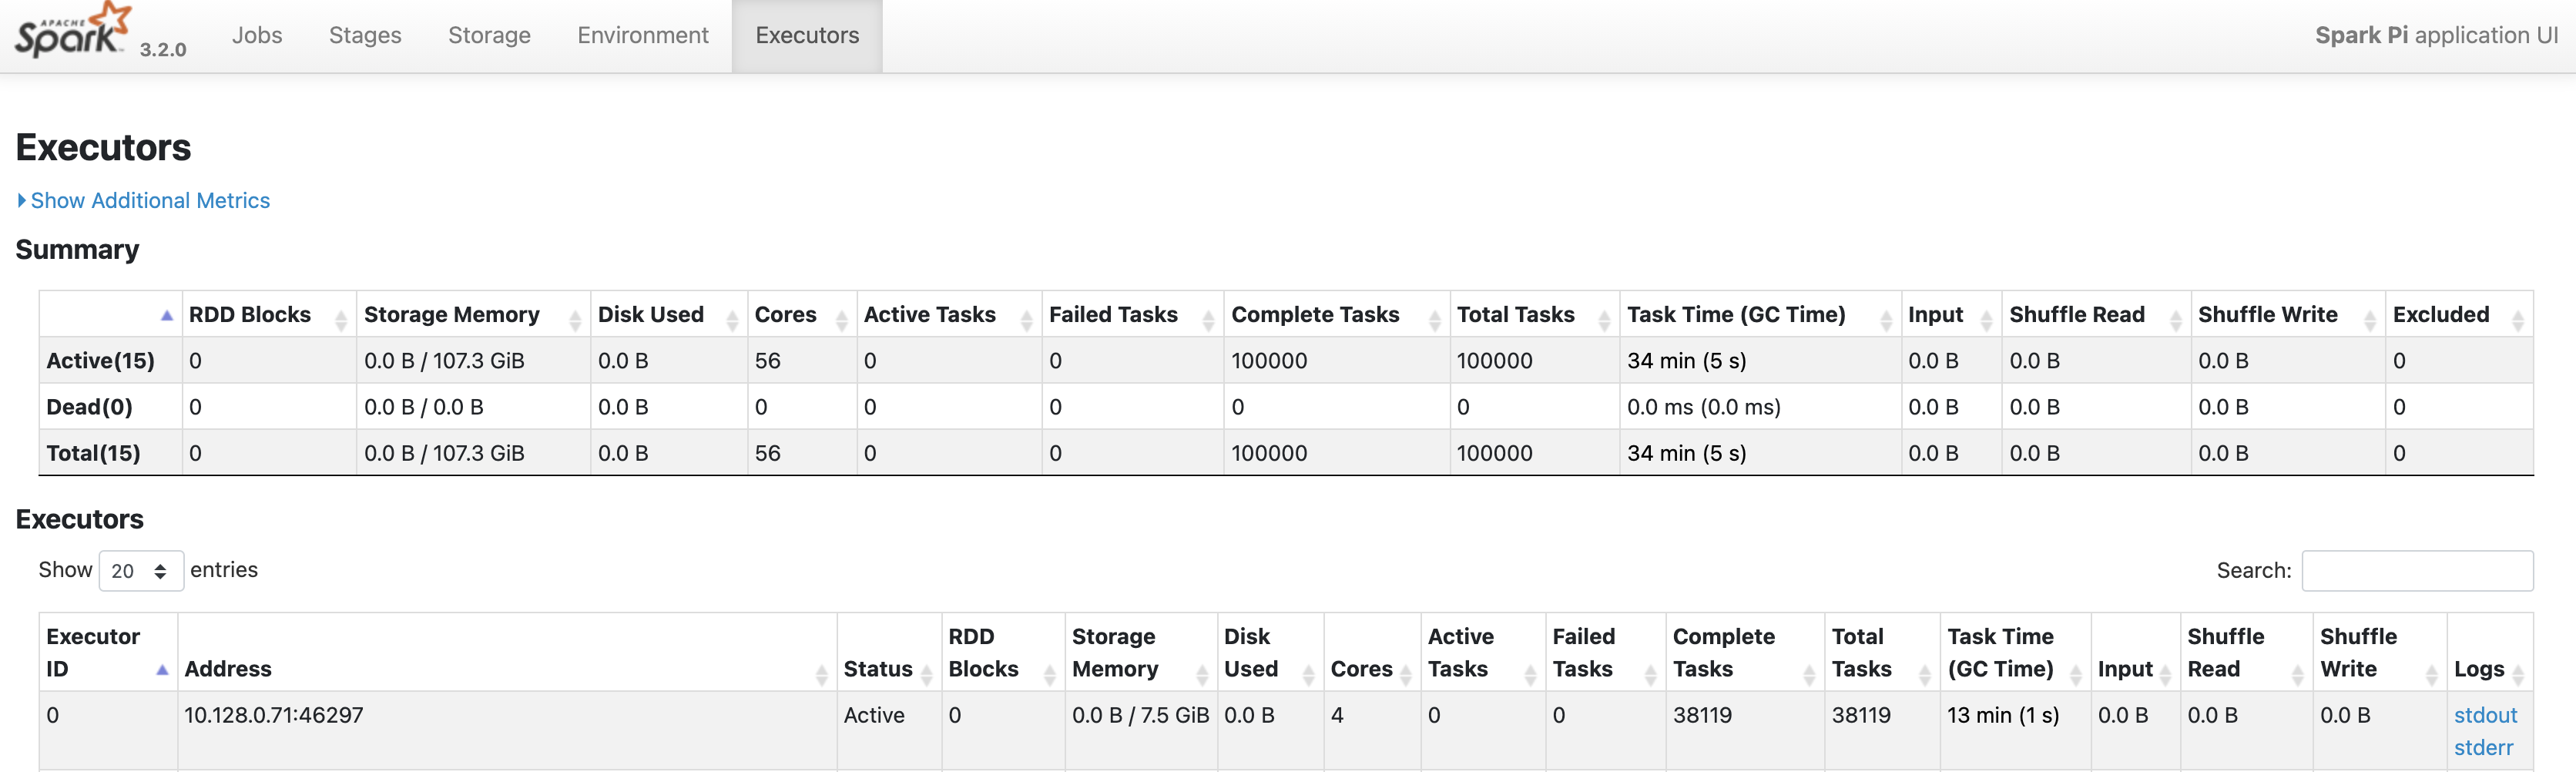The width and height of the screenshot is (2576, 772).
Task: Click sort arrows next to Status column
Action: tap(927, 676)
